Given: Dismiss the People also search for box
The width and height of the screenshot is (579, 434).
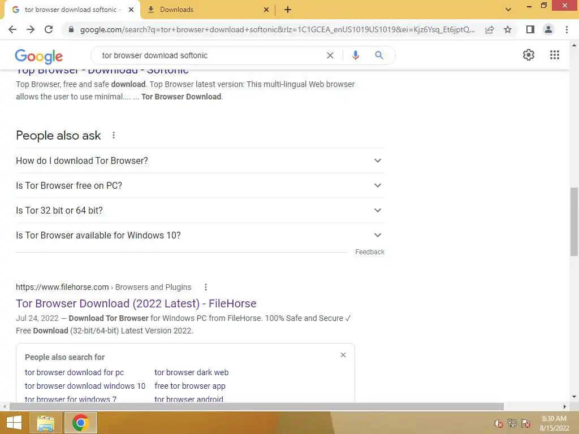Looking at the screenshot, I should [343, 355].
